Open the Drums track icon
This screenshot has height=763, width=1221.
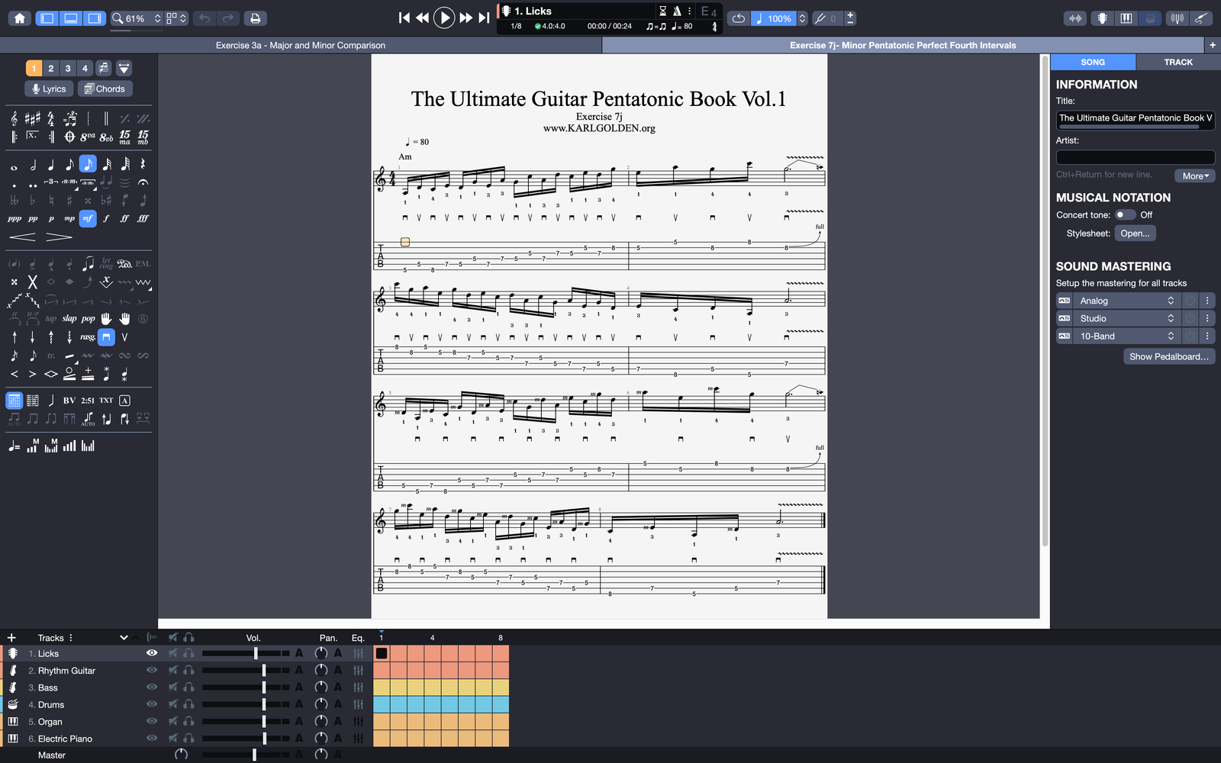[13, 704]
